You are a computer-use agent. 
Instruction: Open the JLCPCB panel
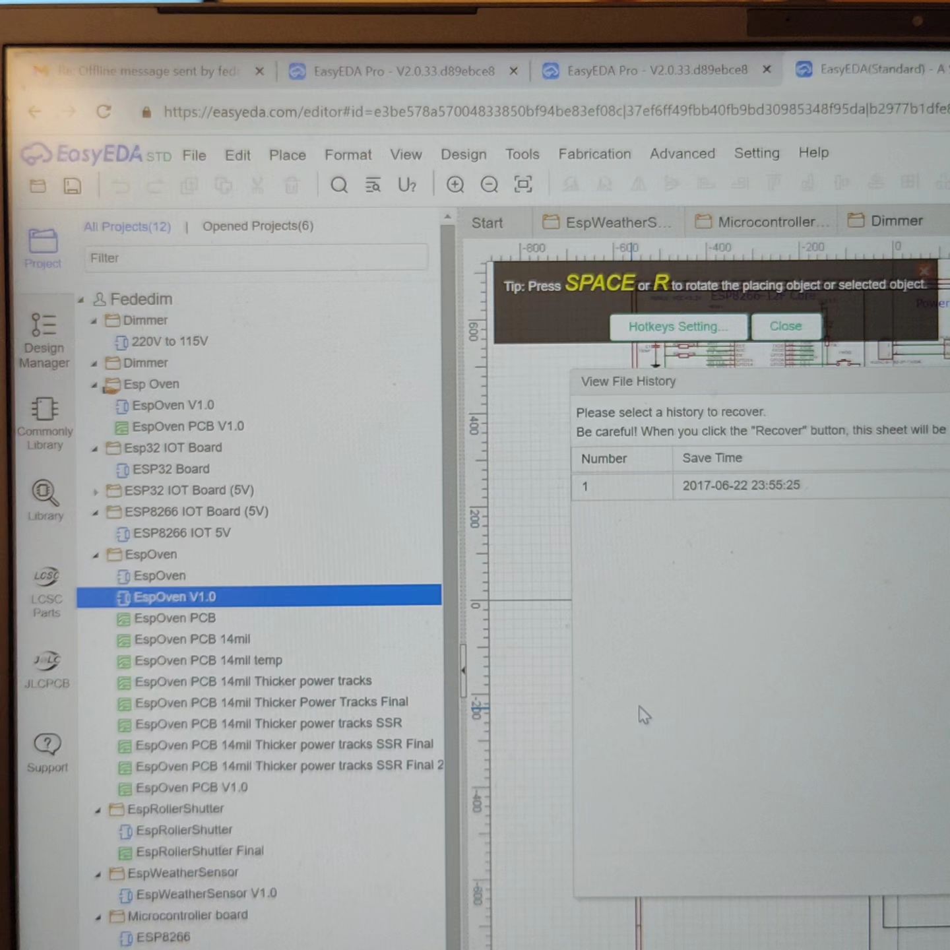coord(47,670)
